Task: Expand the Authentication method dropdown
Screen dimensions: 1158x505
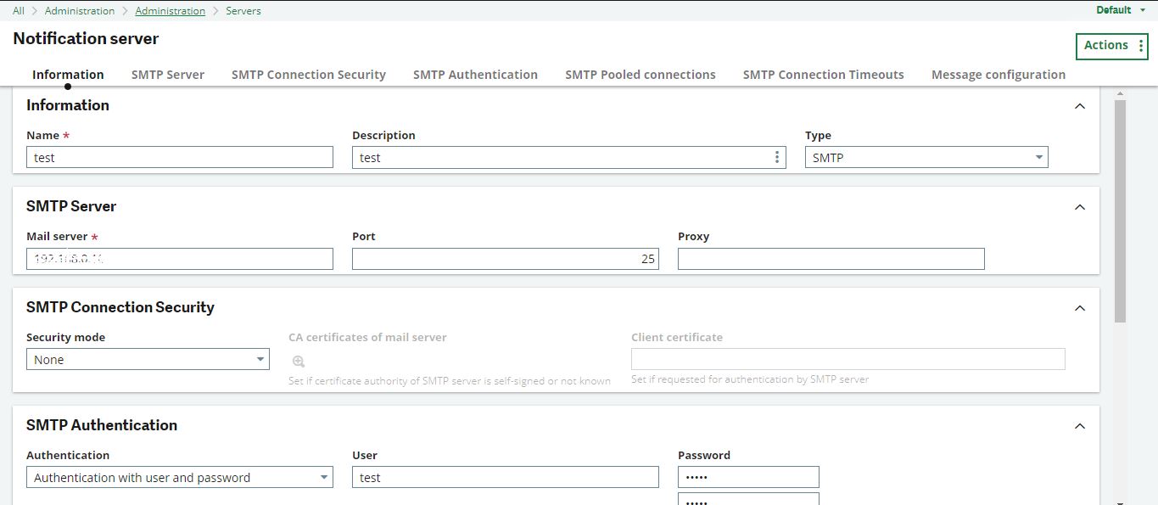Action: coord(179,478)
